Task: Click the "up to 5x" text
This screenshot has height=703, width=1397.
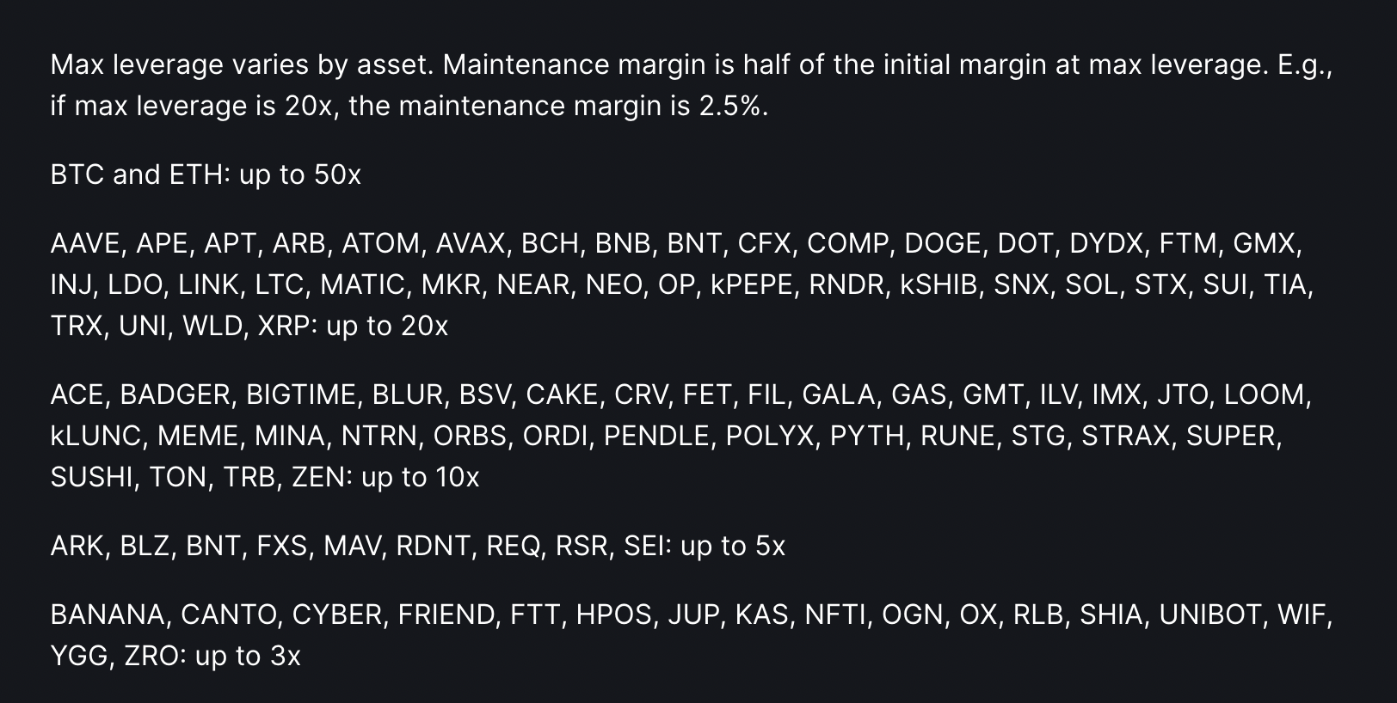Action: (732, 546)
